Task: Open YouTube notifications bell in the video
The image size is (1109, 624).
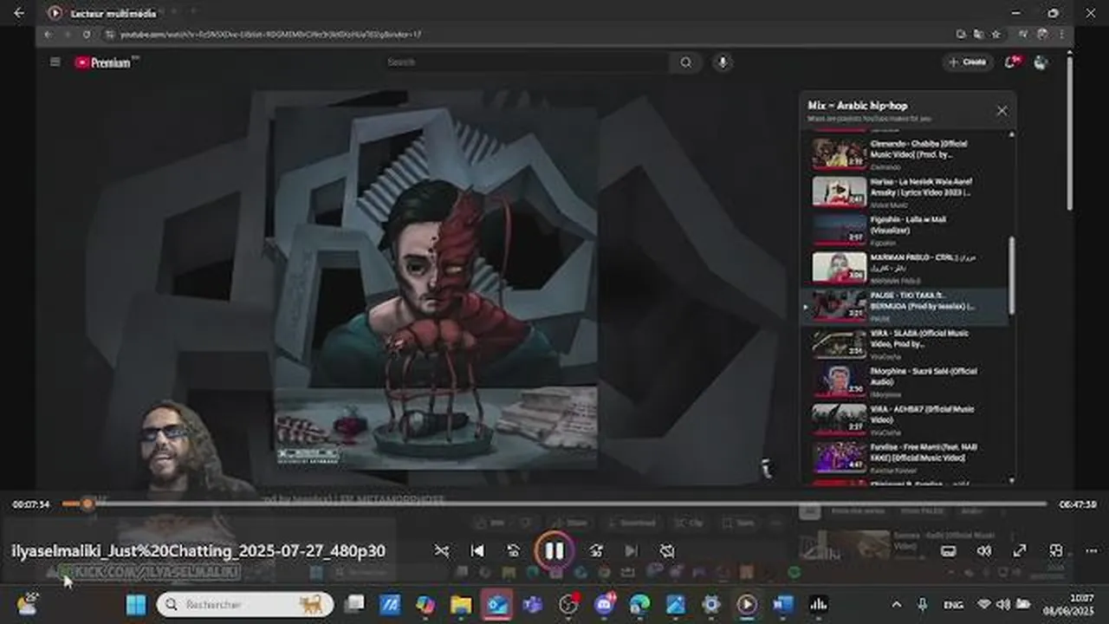Action: coord(1011,62)
